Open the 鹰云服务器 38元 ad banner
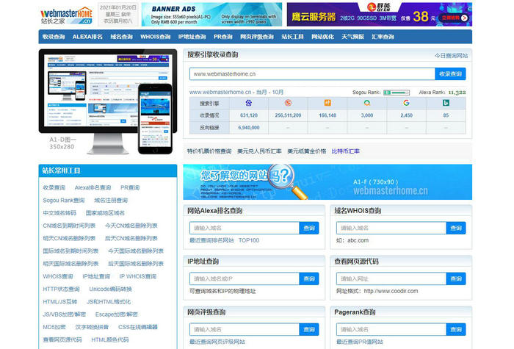The height and width of the screenshot is (349, 514). (380, 15)
